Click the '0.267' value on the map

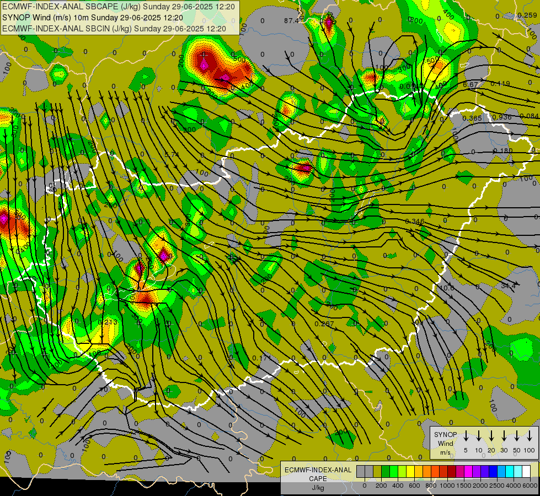pos(324,324)
